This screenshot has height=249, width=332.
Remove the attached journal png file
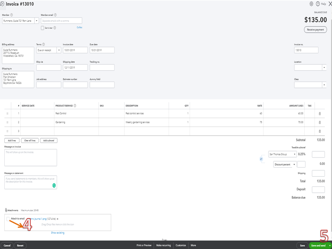[57, 219]
